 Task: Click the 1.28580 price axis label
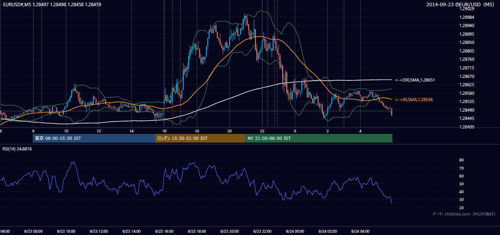tap(467, 93)
